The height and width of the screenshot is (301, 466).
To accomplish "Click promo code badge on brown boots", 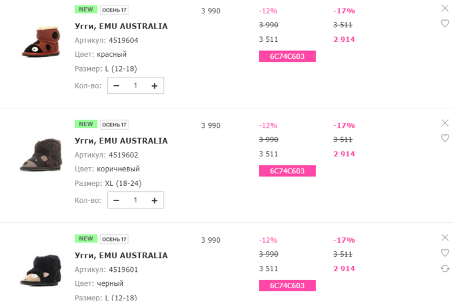I will (x=287, y=171).
